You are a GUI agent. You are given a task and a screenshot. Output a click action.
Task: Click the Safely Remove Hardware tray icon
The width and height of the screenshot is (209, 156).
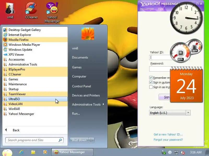pyautogui.click(x=164, y=152)
